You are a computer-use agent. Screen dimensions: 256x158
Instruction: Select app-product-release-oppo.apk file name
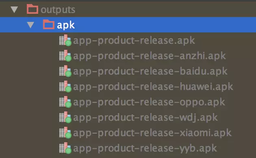coord(149,102)
